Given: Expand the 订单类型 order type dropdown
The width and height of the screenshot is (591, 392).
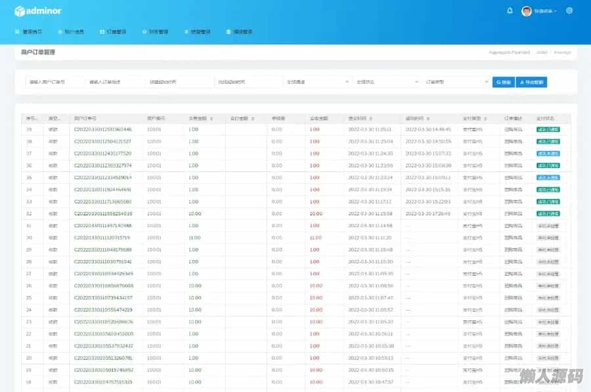Looking at the screenshot, I should pos(456,82).
